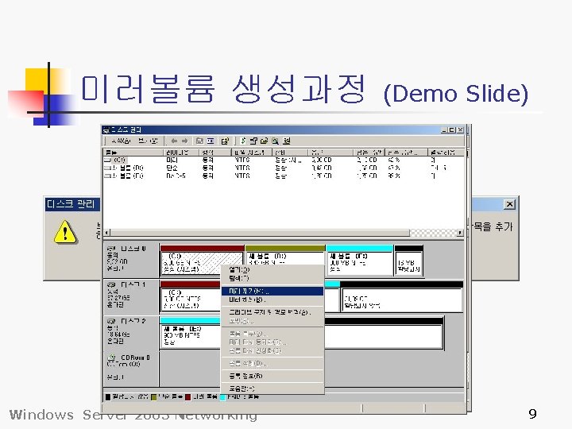Screen dimensions: 572x429
Task: Select the 단순 layout cell in the (D:) row
Action: point(172,168)
